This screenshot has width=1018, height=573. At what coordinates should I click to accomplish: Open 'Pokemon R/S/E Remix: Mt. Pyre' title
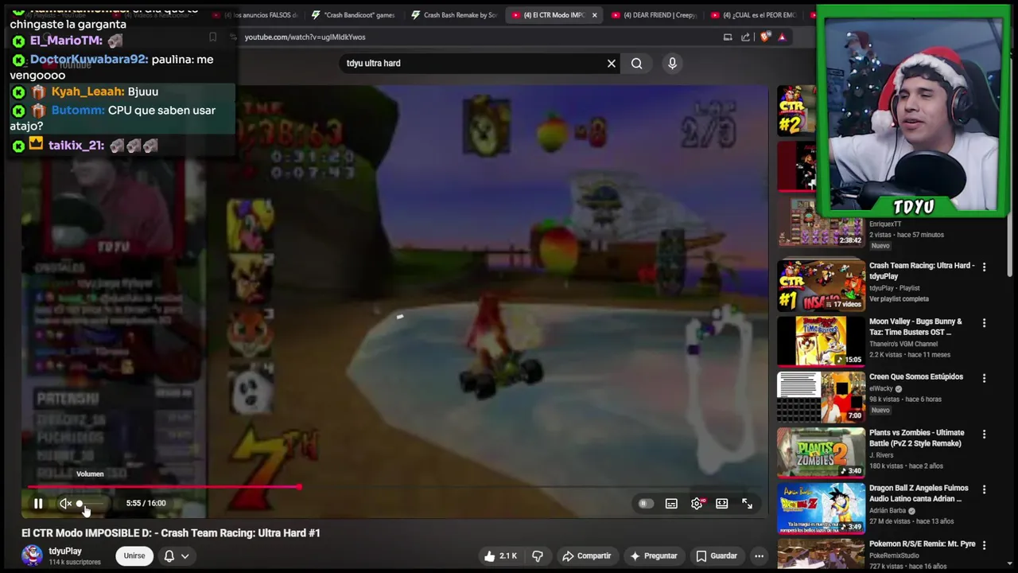pyautogui.click(x=922, y=544)
